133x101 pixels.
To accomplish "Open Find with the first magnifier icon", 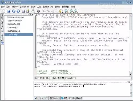I will click(67, 11).
